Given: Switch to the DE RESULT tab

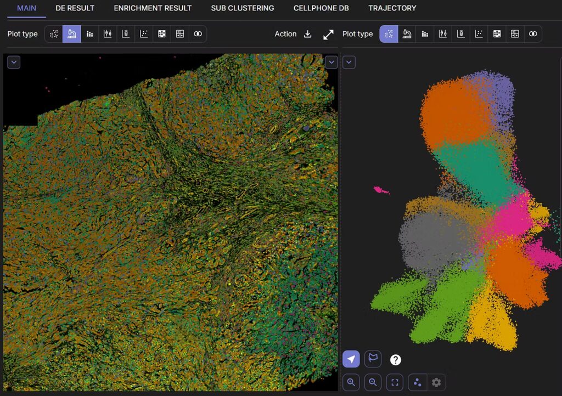Looking at the screenshot, I should point(75,8).
